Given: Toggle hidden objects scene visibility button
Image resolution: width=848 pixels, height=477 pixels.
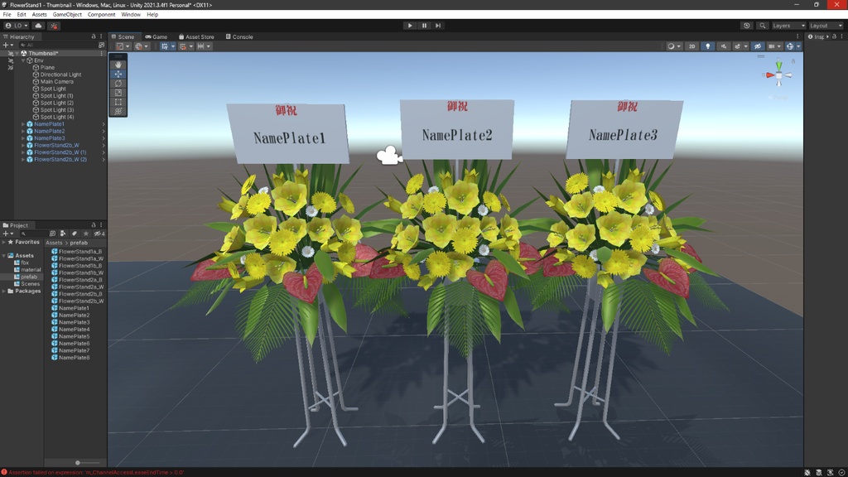Looking at the screenshot, I should click(758, 46).
